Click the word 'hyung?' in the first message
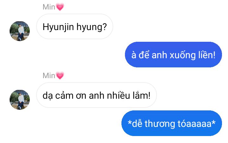The width and height of the screenshot is (228, 143). tap(92, 27)
